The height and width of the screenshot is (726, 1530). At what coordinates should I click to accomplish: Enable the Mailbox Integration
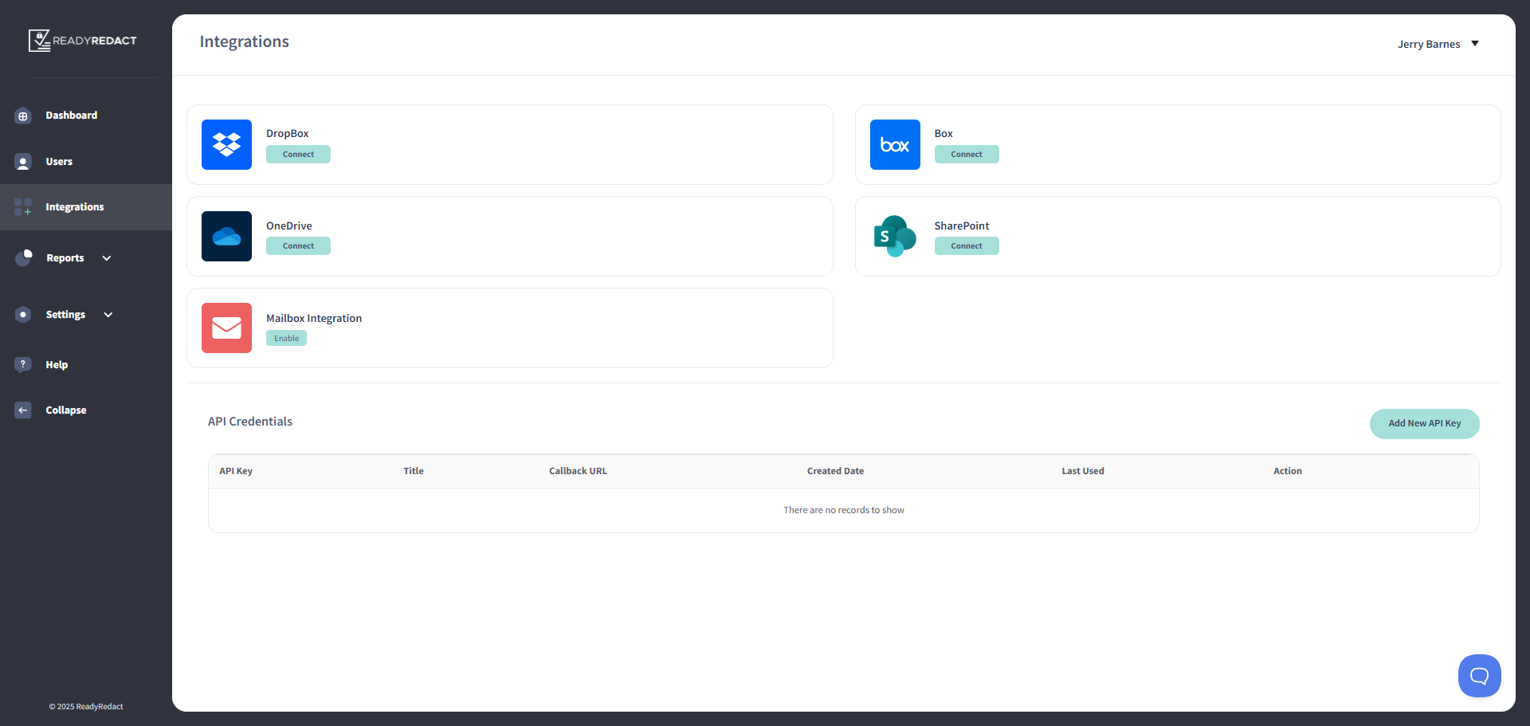pyautogui.click(x=286, y=339)
